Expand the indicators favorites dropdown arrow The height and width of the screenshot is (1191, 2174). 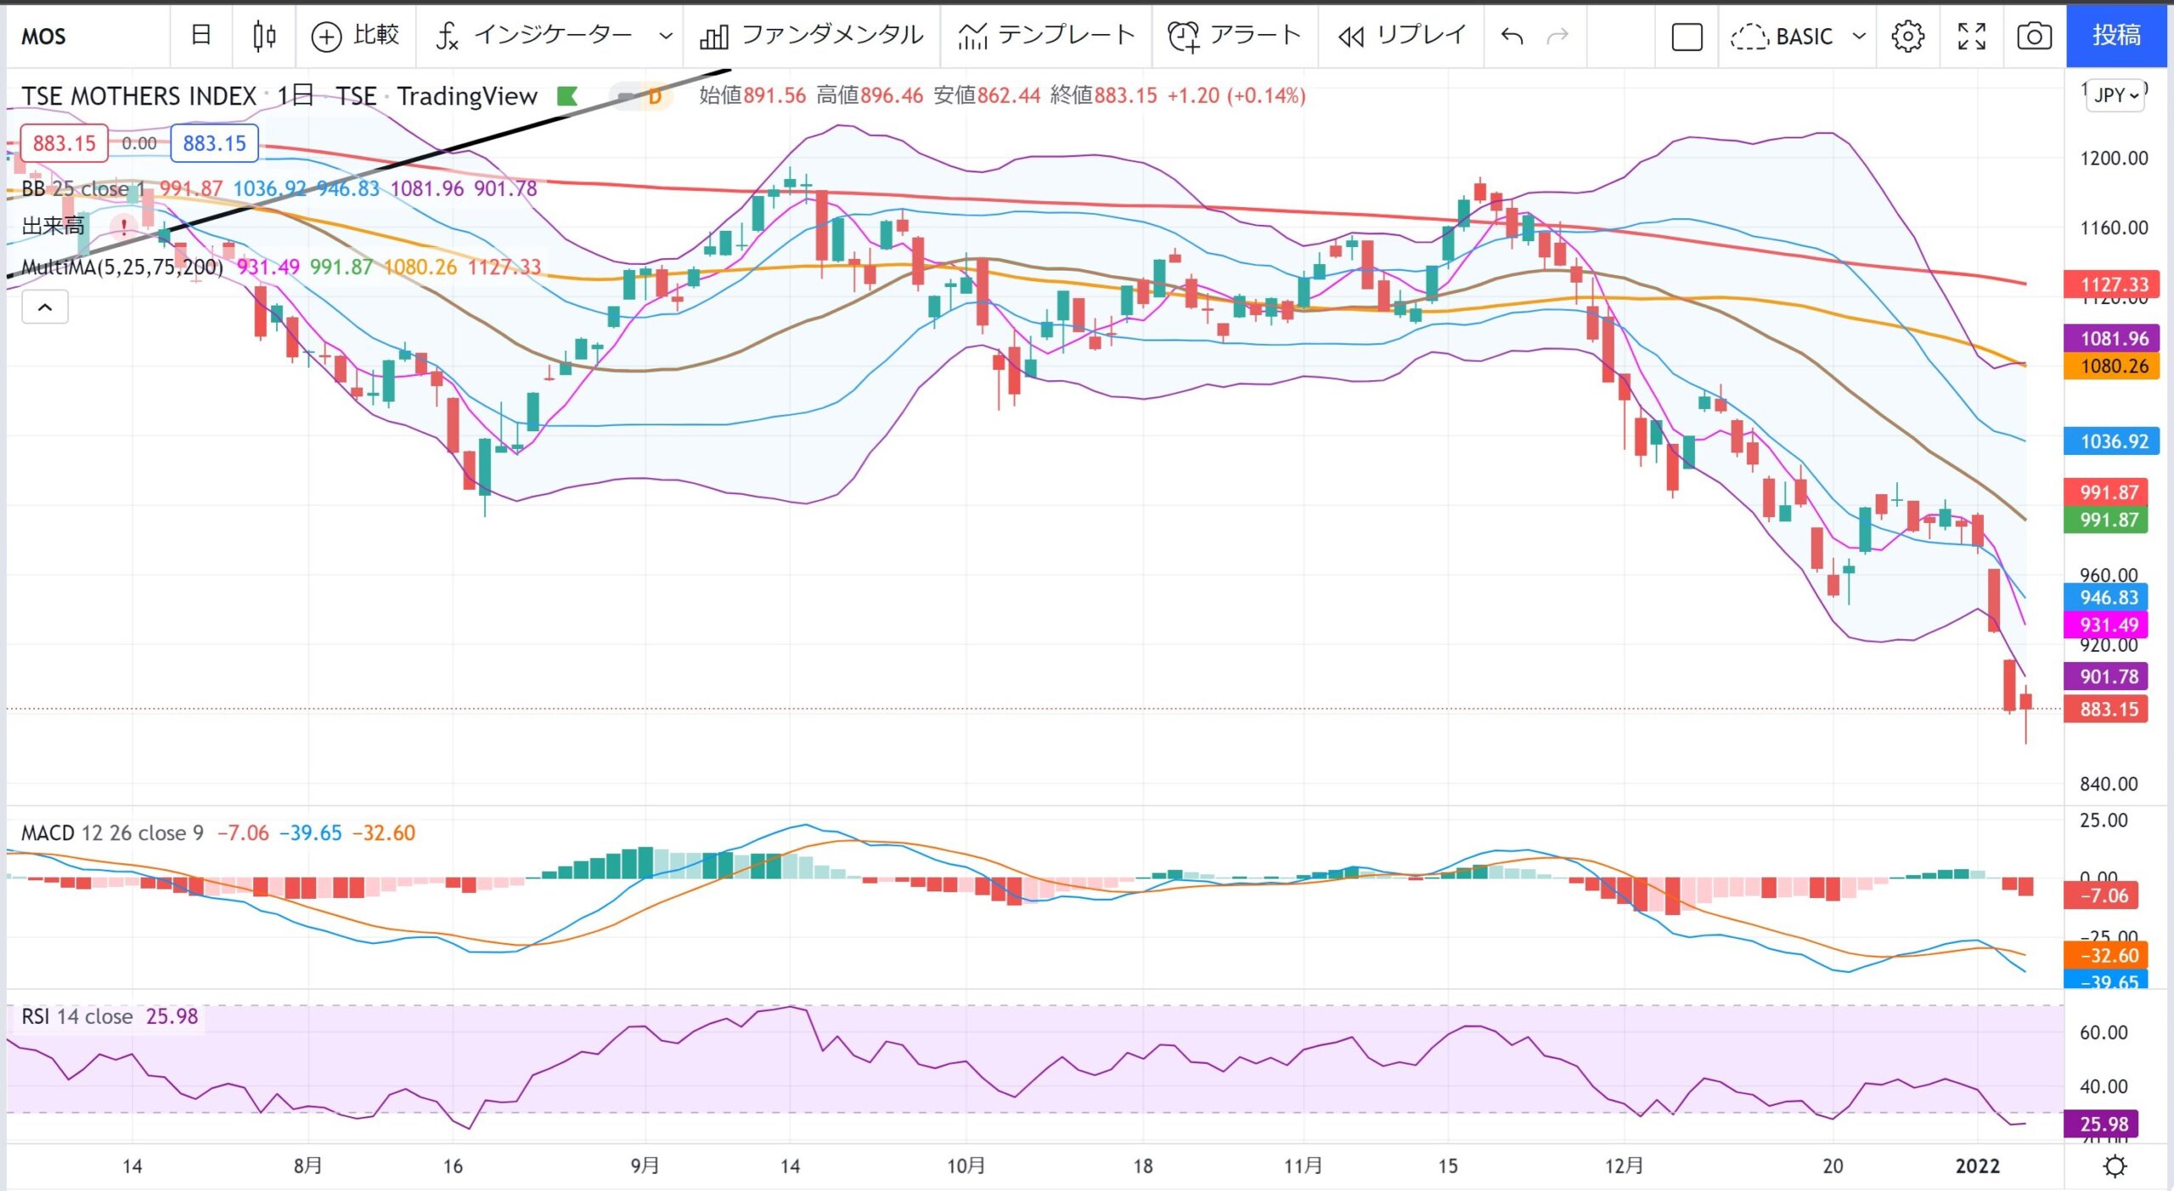click(x=666, y=36)
